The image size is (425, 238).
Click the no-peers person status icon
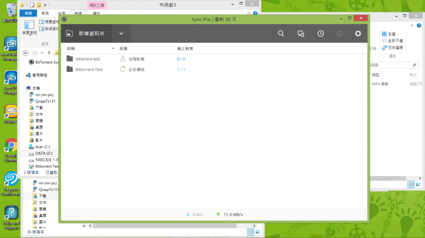point(123,59)
